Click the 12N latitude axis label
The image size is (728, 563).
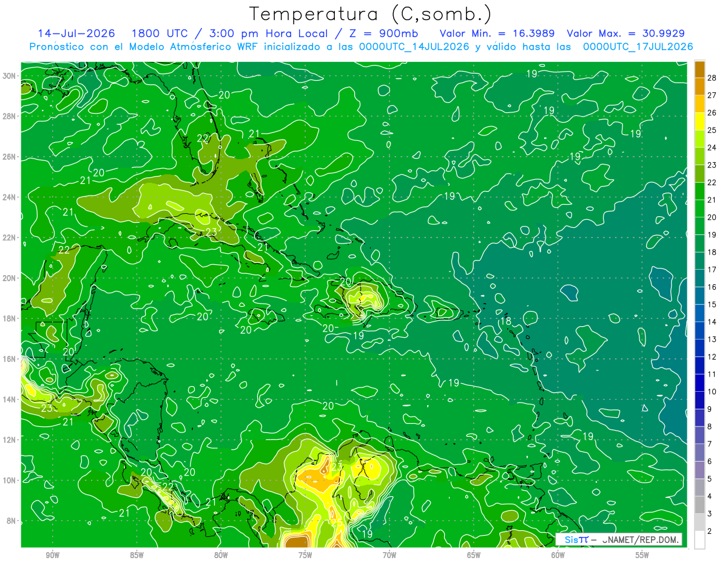[10, 440]
